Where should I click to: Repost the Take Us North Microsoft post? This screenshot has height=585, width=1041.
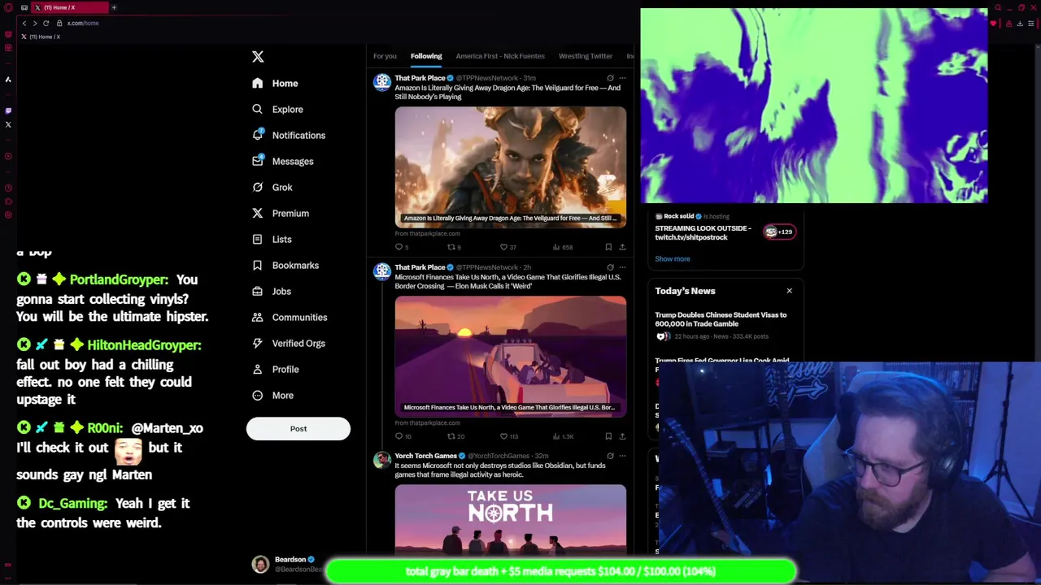(455, 436)
